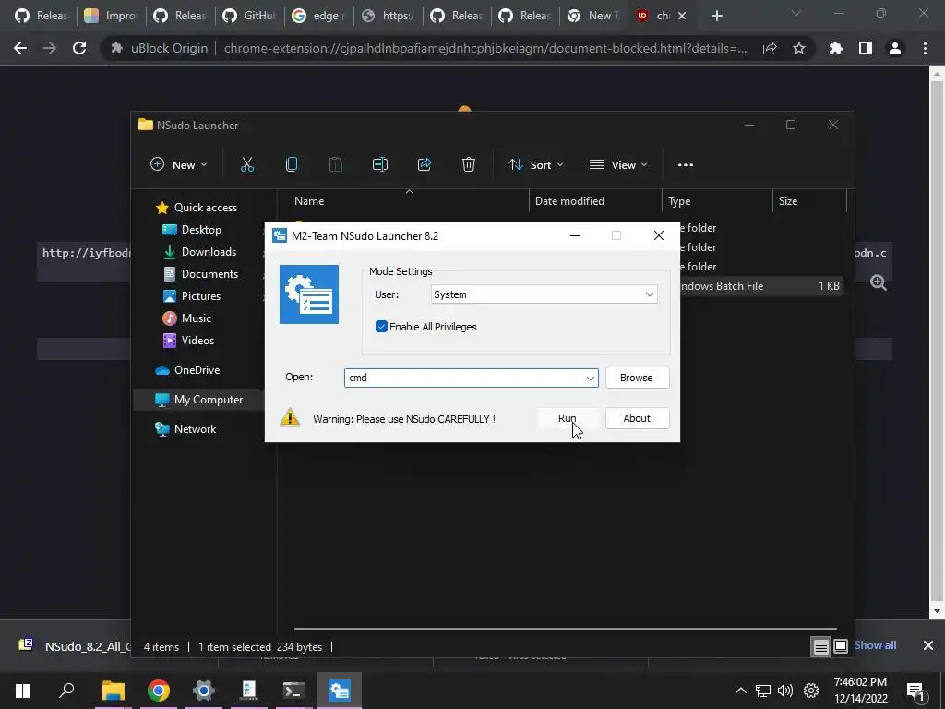Open Chrome profile avatar icon
This screenshot has width=945, height=709.
(895, 48)
